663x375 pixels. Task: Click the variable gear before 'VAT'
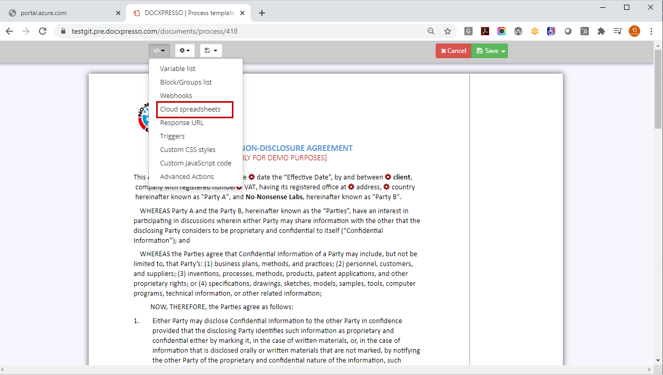(239, 187)
